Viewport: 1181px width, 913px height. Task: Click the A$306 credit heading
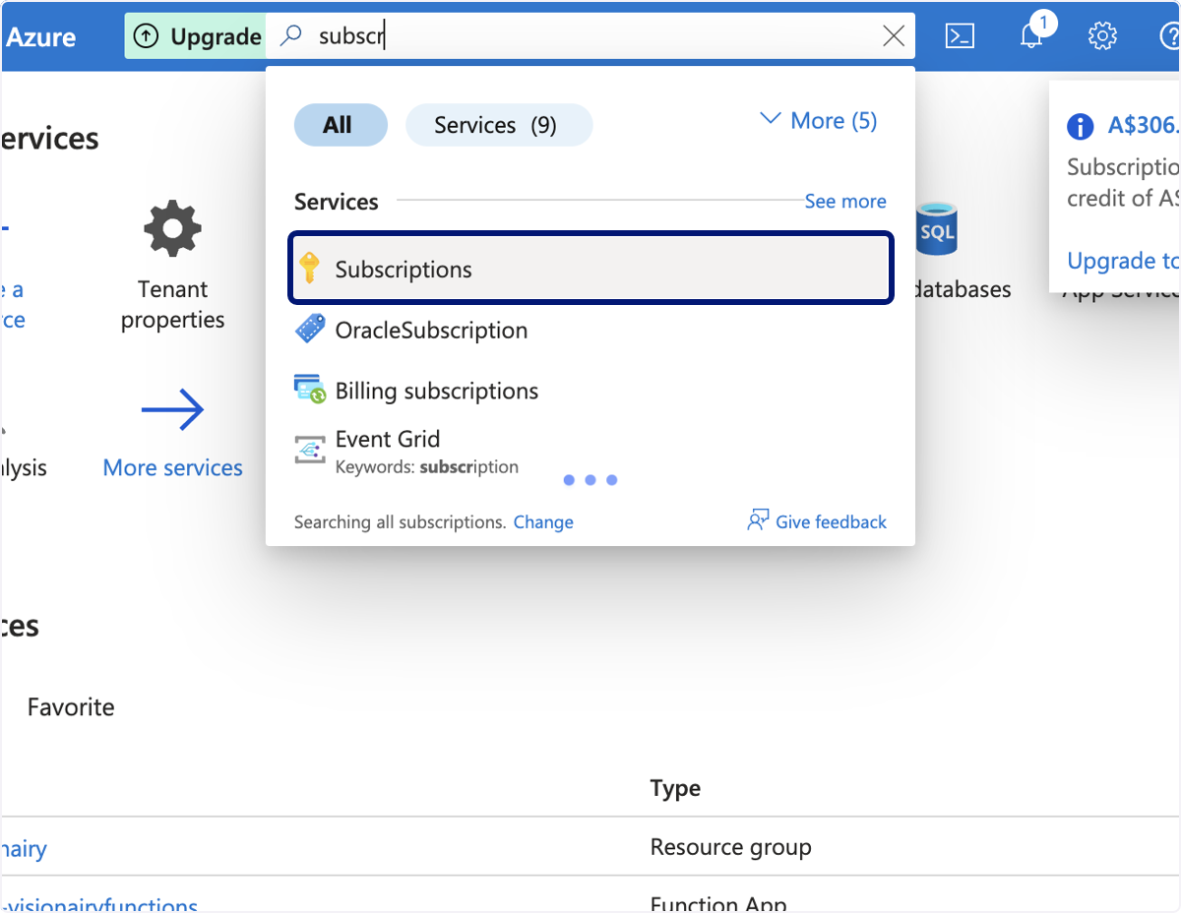pos(1143,125)
